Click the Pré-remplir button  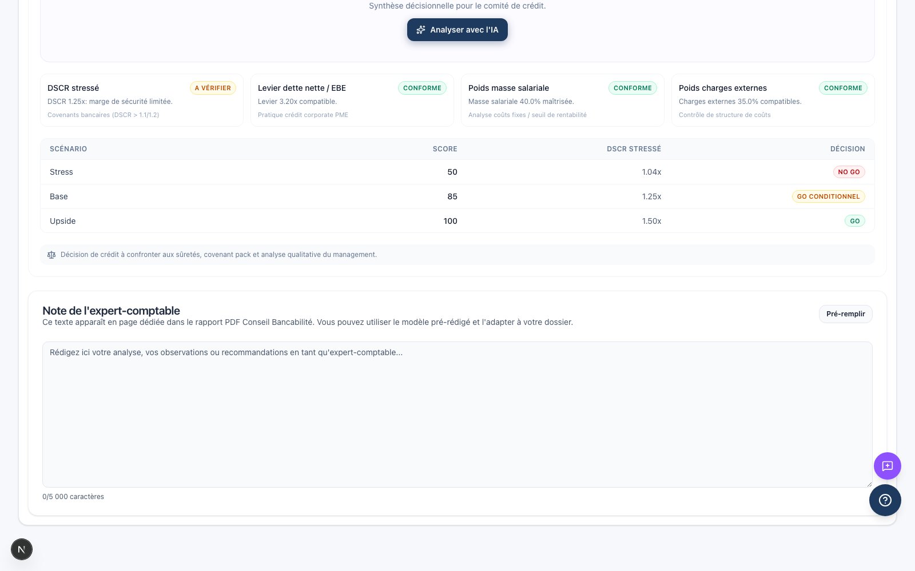click(x=846, y=314)
